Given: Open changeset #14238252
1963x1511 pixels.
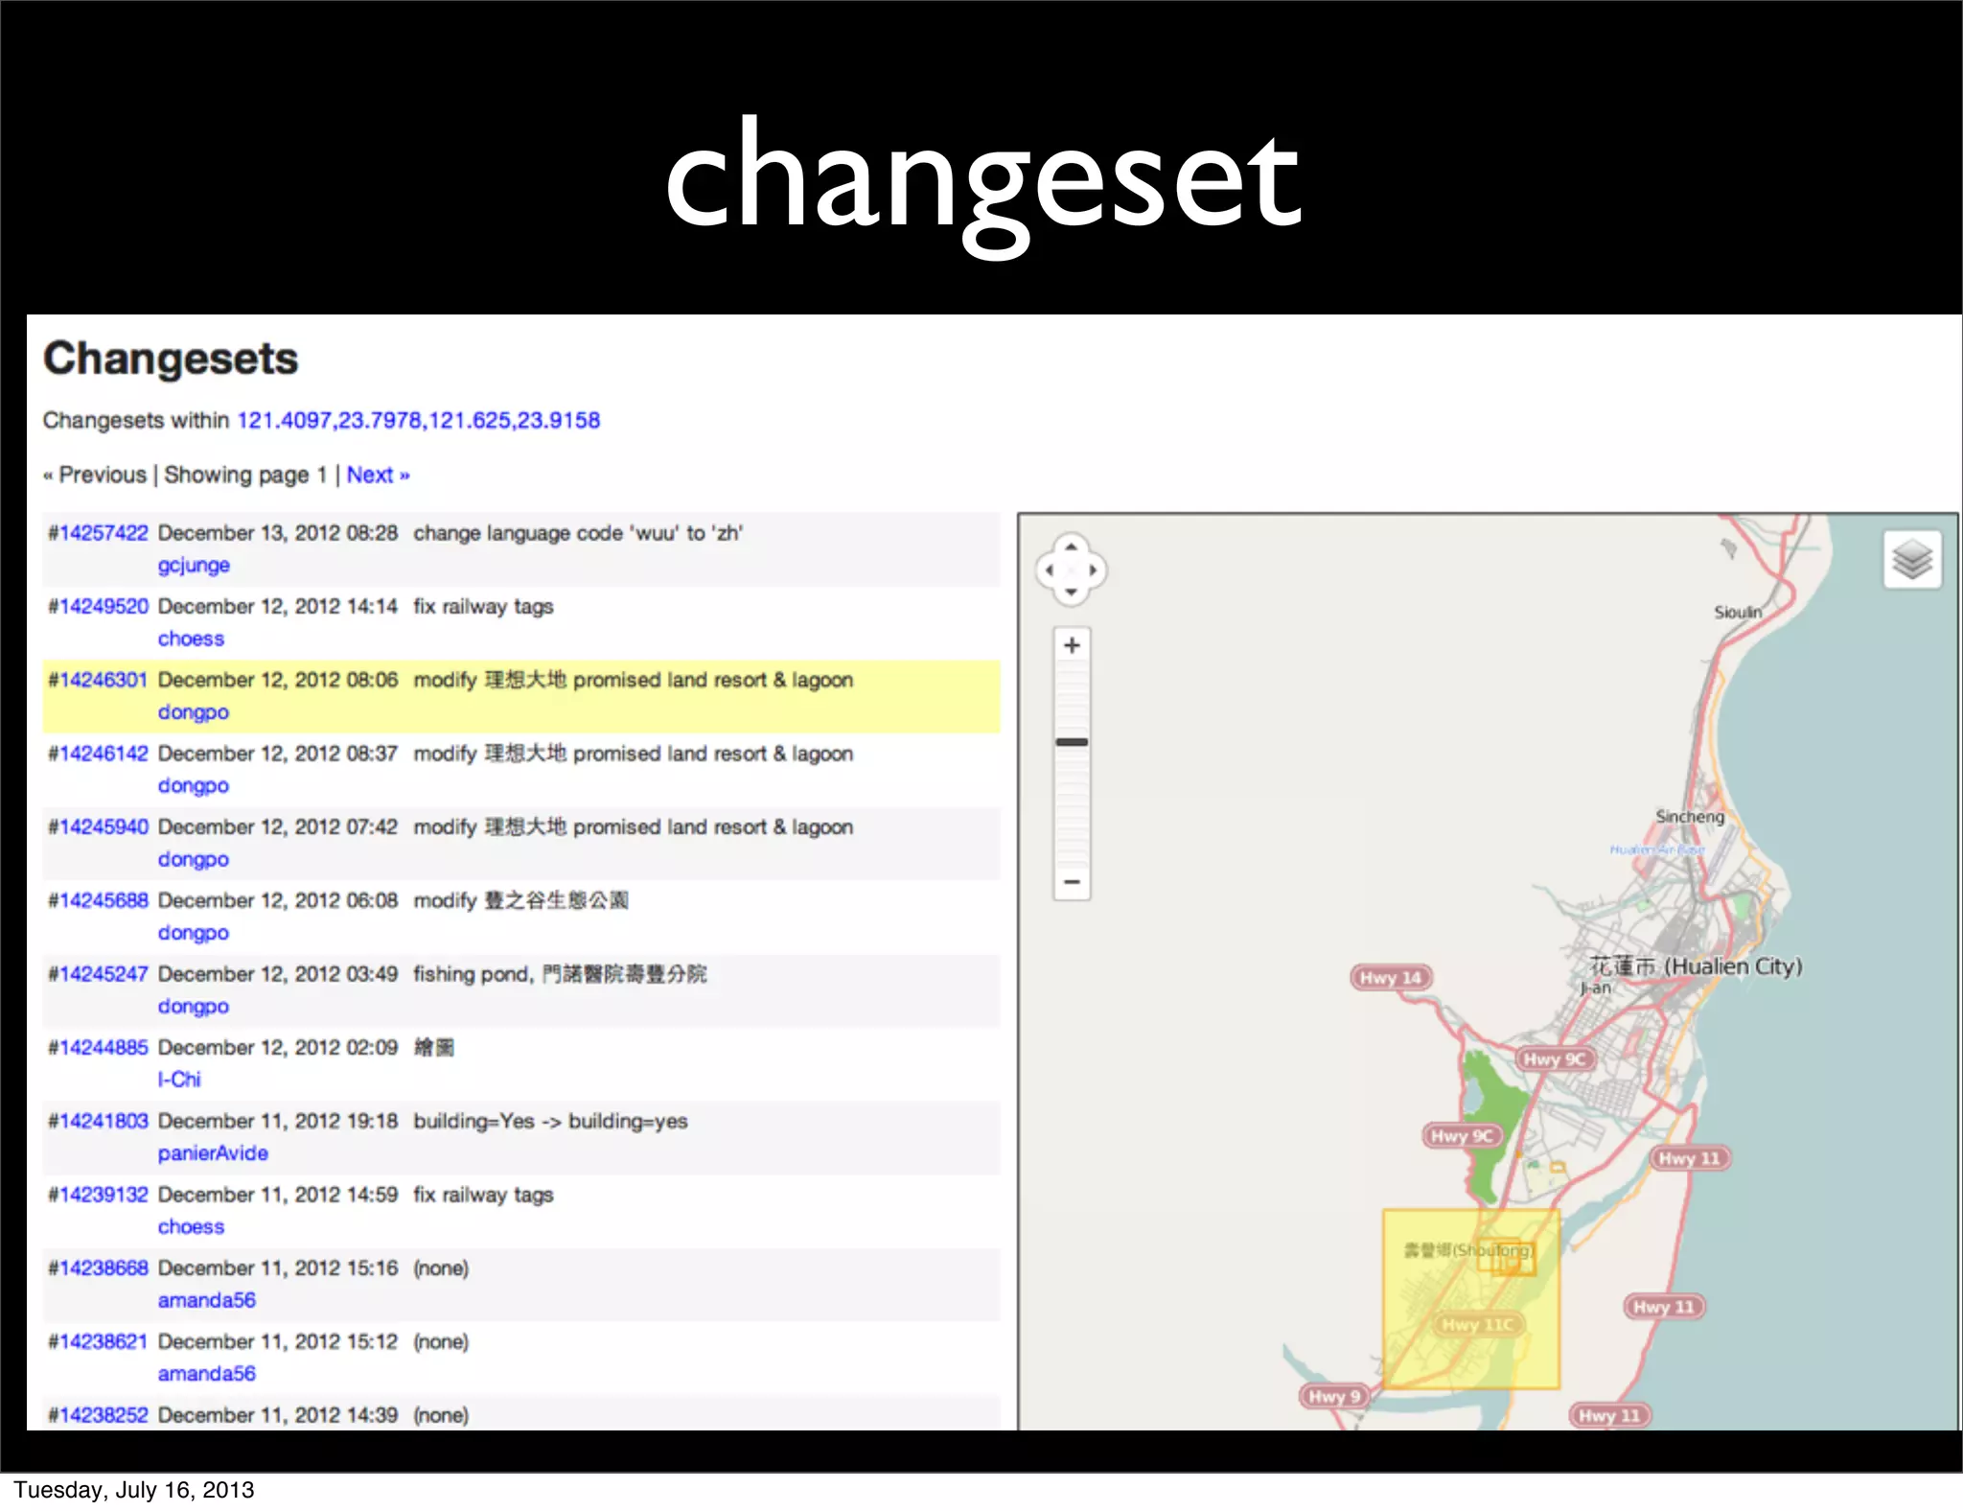Looking at the screenshot, I should (98, 1415).
